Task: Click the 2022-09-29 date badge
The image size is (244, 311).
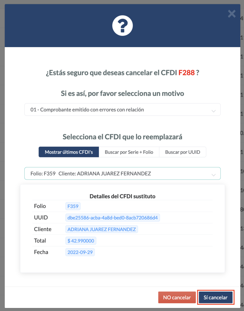Action: tap(80, 252)
